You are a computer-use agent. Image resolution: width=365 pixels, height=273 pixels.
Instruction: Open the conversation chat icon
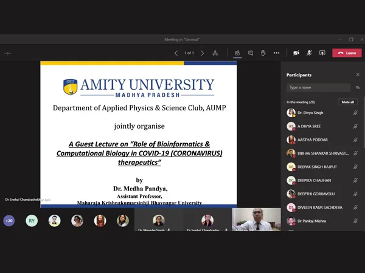[251, 53]
